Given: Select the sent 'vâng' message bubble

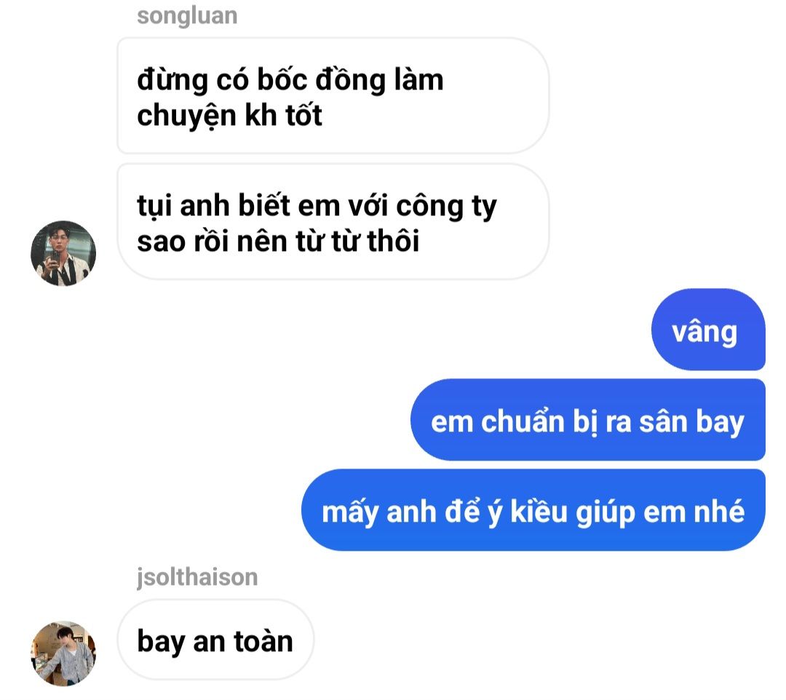Looking at the screenshot, I should click(x=708, y=330).
